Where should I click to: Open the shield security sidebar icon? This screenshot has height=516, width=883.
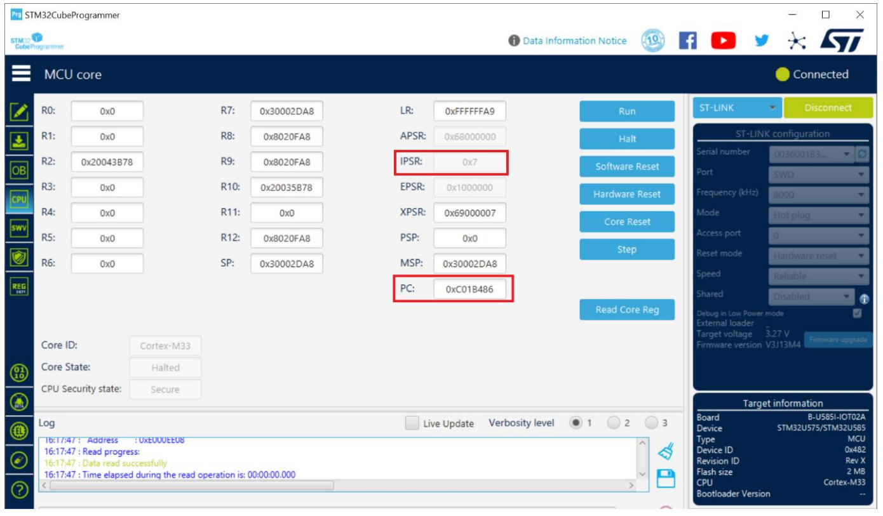click(20, 257)
